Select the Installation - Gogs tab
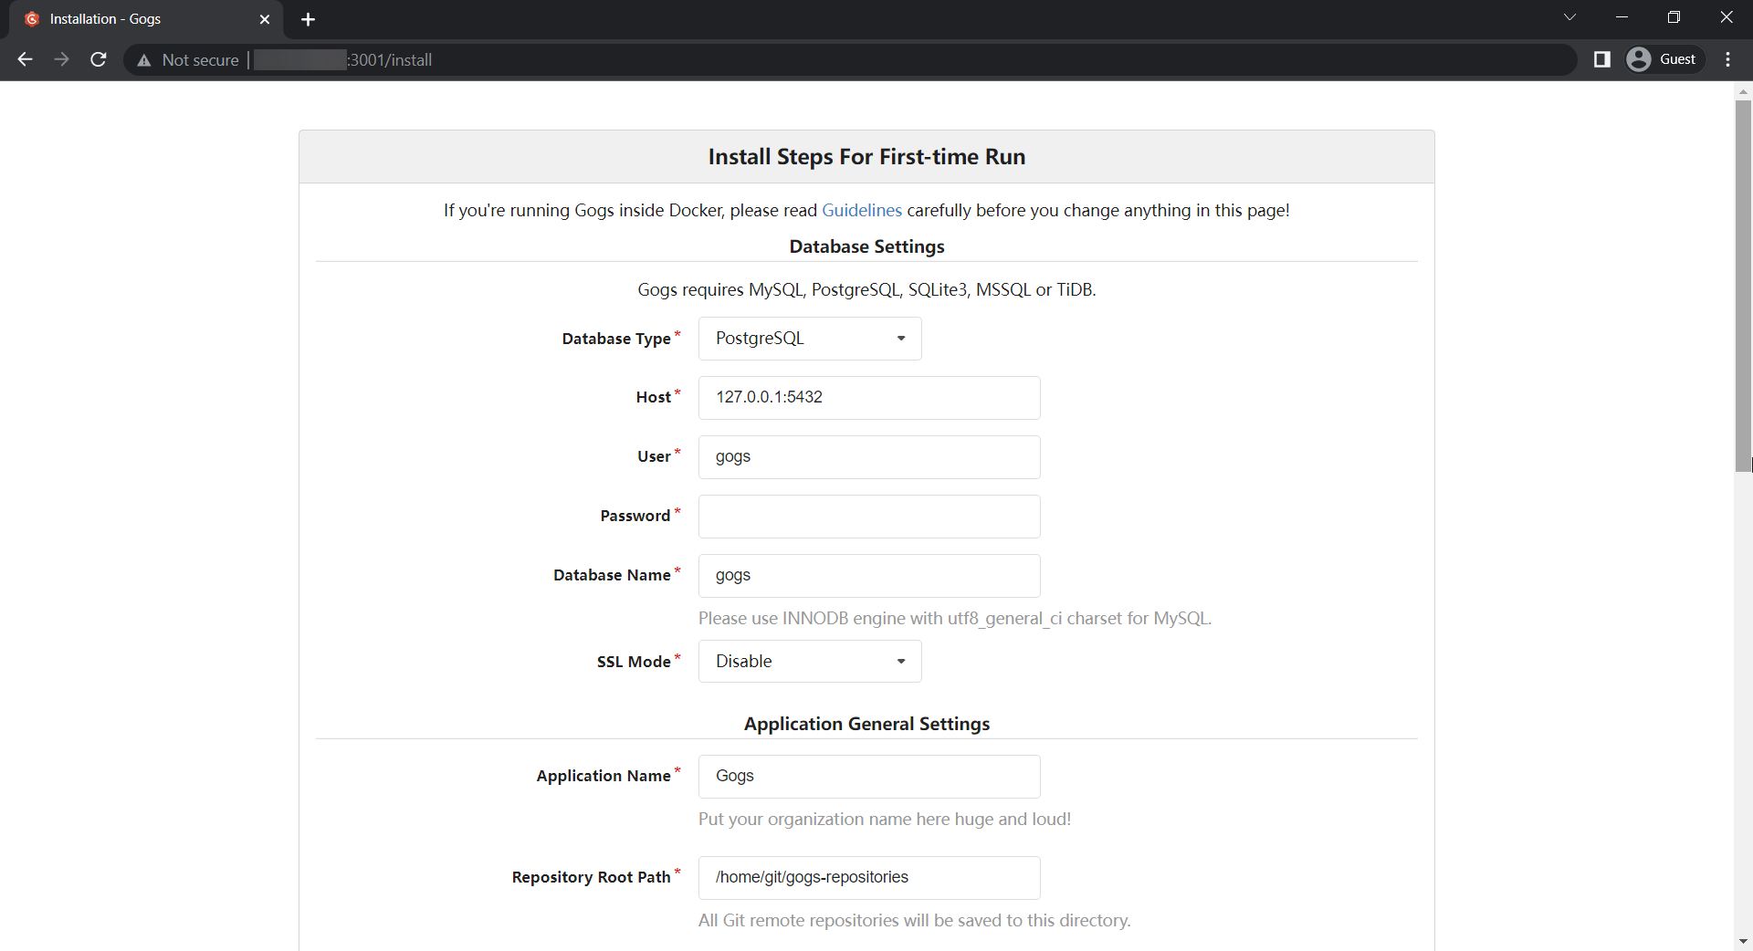 pos(146,19)
